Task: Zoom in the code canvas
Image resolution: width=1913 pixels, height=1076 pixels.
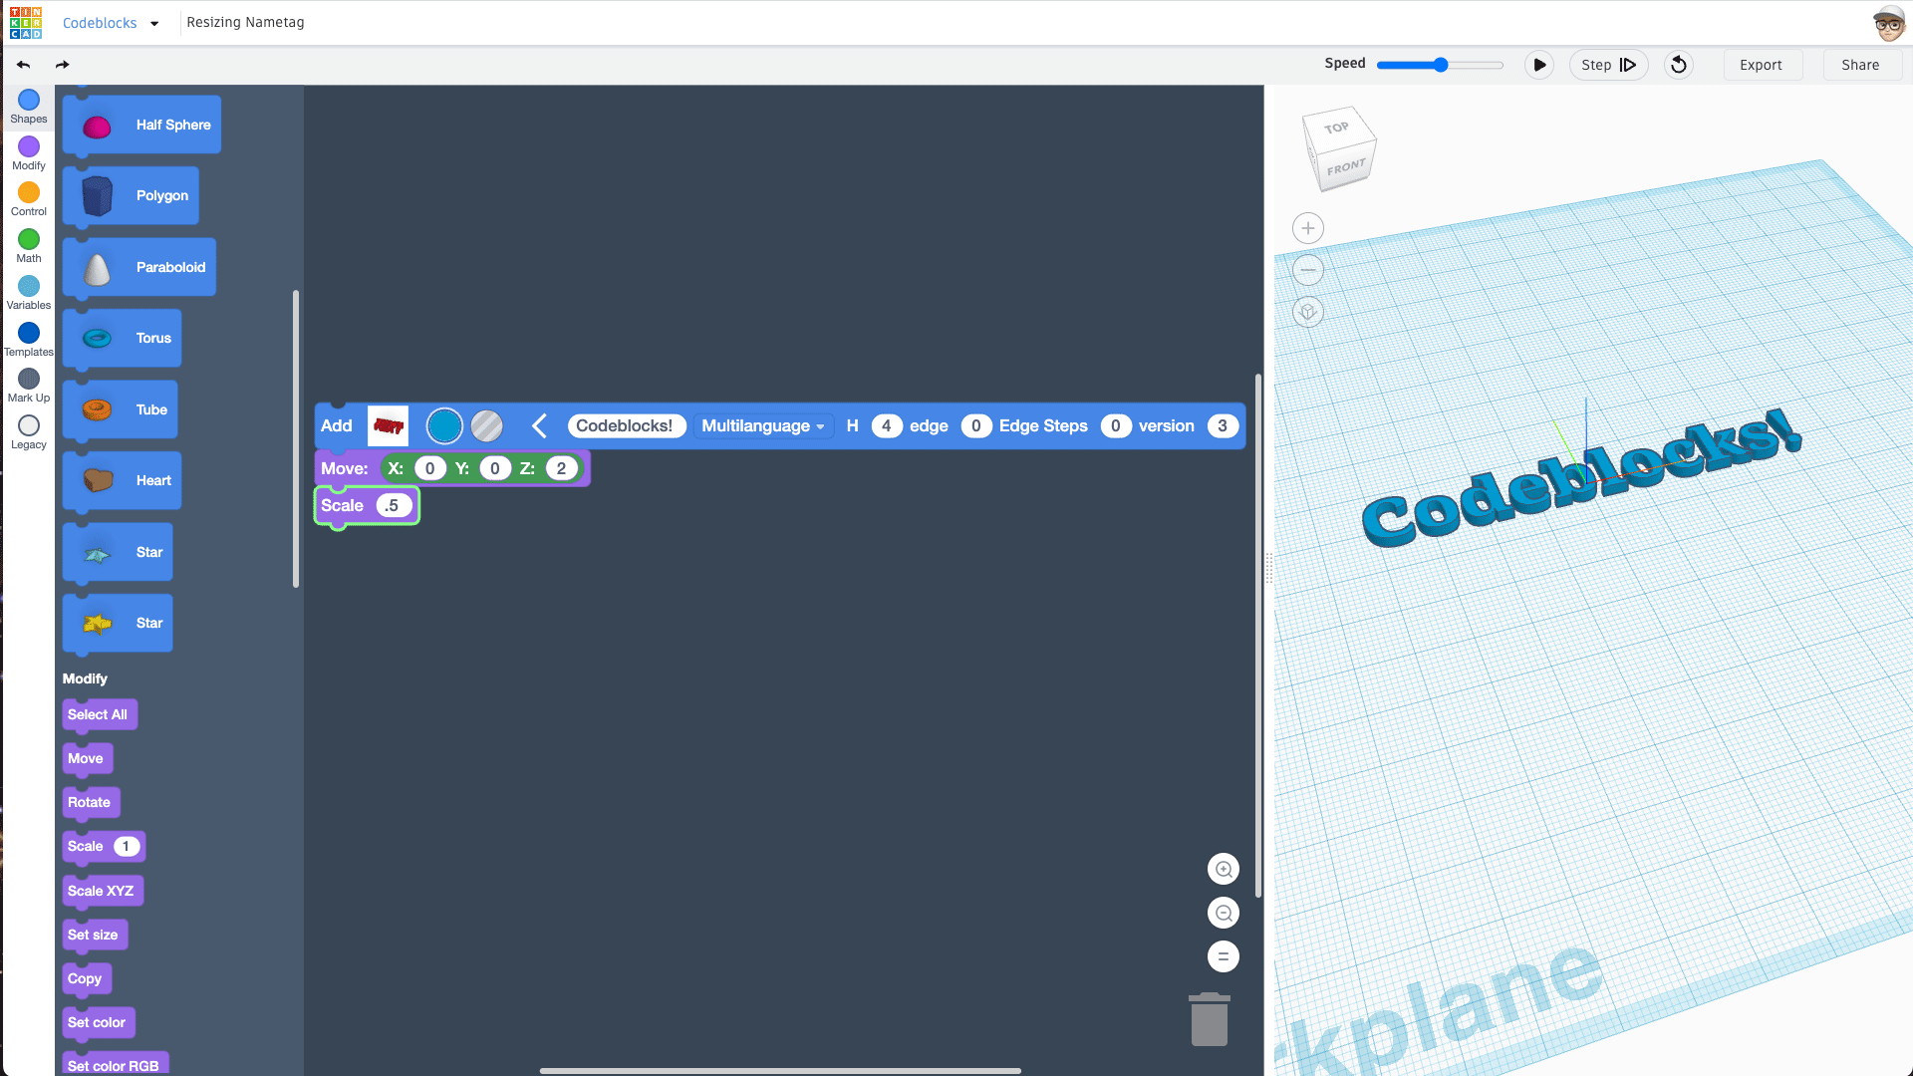Action: click(1224, 869)
